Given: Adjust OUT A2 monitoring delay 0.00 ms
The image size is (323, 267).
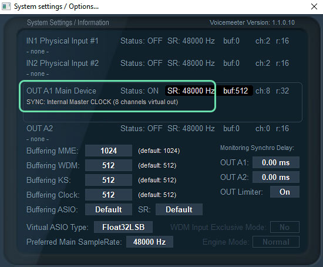Looking at the screenshot, I should coord(276,177).
